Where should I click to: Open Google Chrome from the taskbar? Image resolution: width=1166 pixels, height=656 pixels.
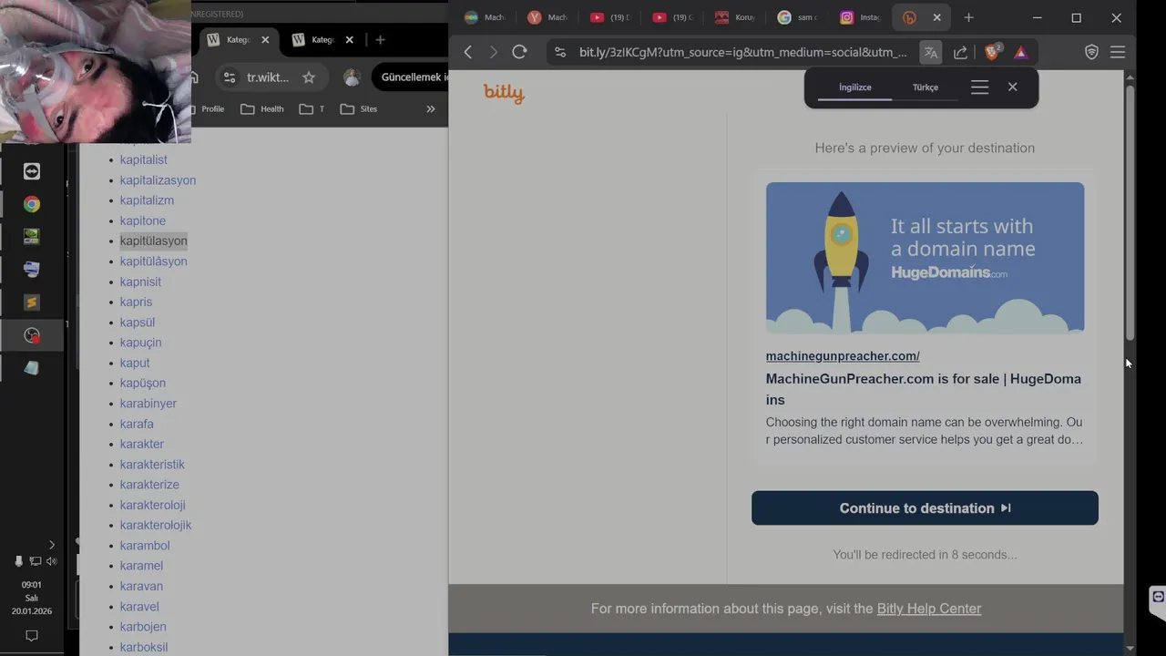32,204
